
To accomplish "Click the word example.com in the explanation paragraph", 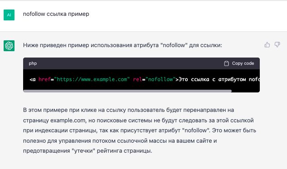I will point(68,121).
